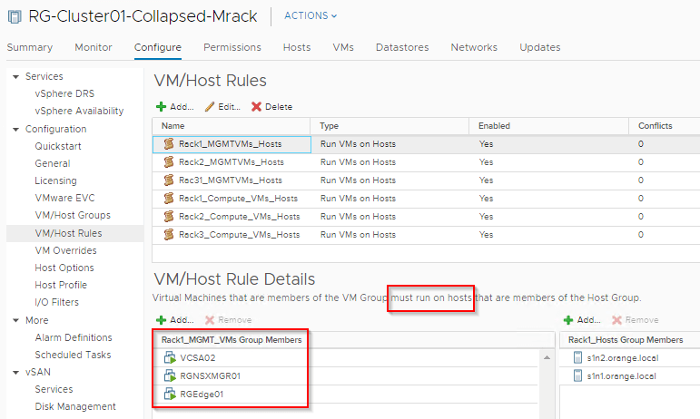Switch to the Monitor tab
Viewport: 700px width, 419px height.
point(94,47)
